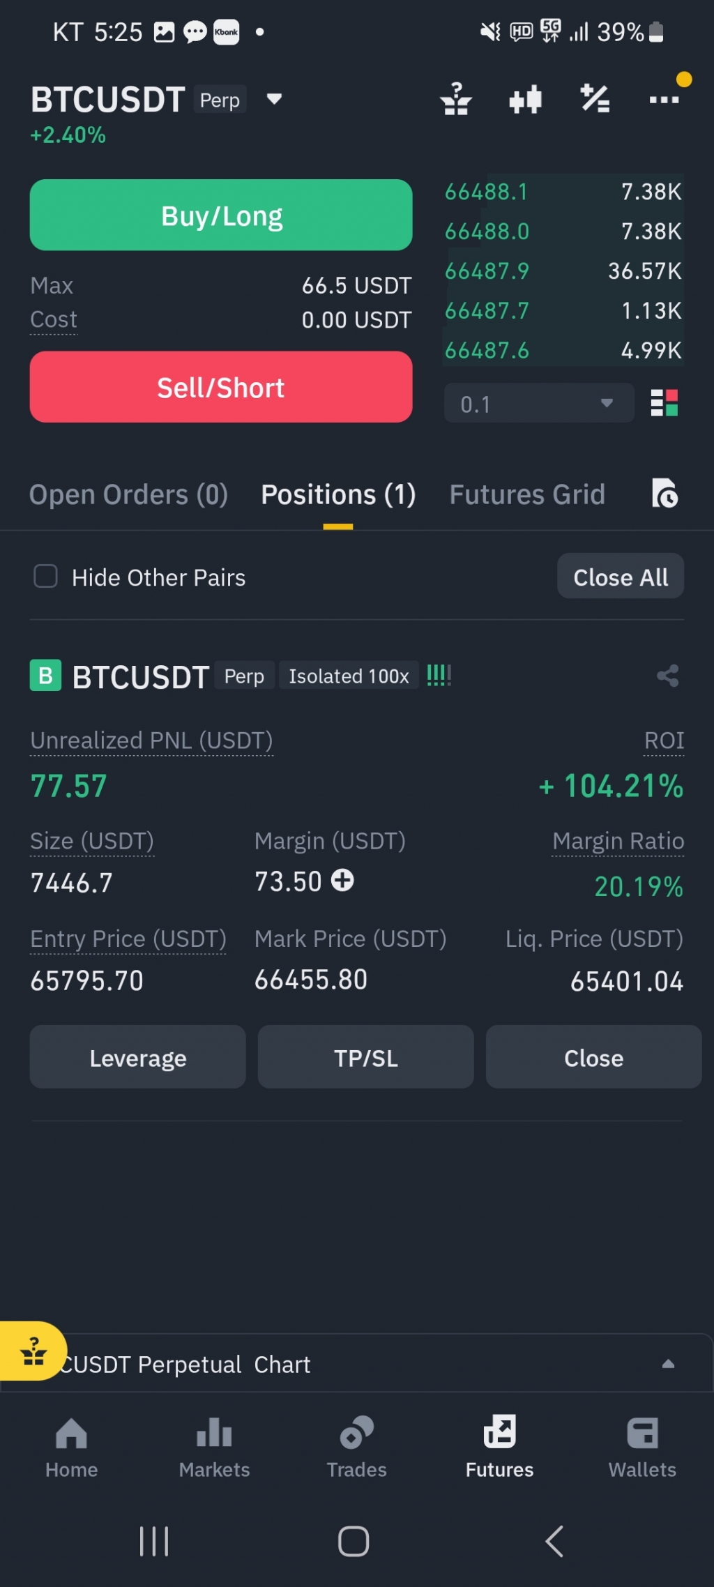Tap the futures calculator percent icon
Image resolution: width=714 pixels, height=1587 pixels.
pyautogui.click(x=595, y=99)
